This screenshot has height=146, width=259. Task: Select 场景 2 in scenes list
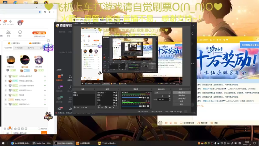84,95
